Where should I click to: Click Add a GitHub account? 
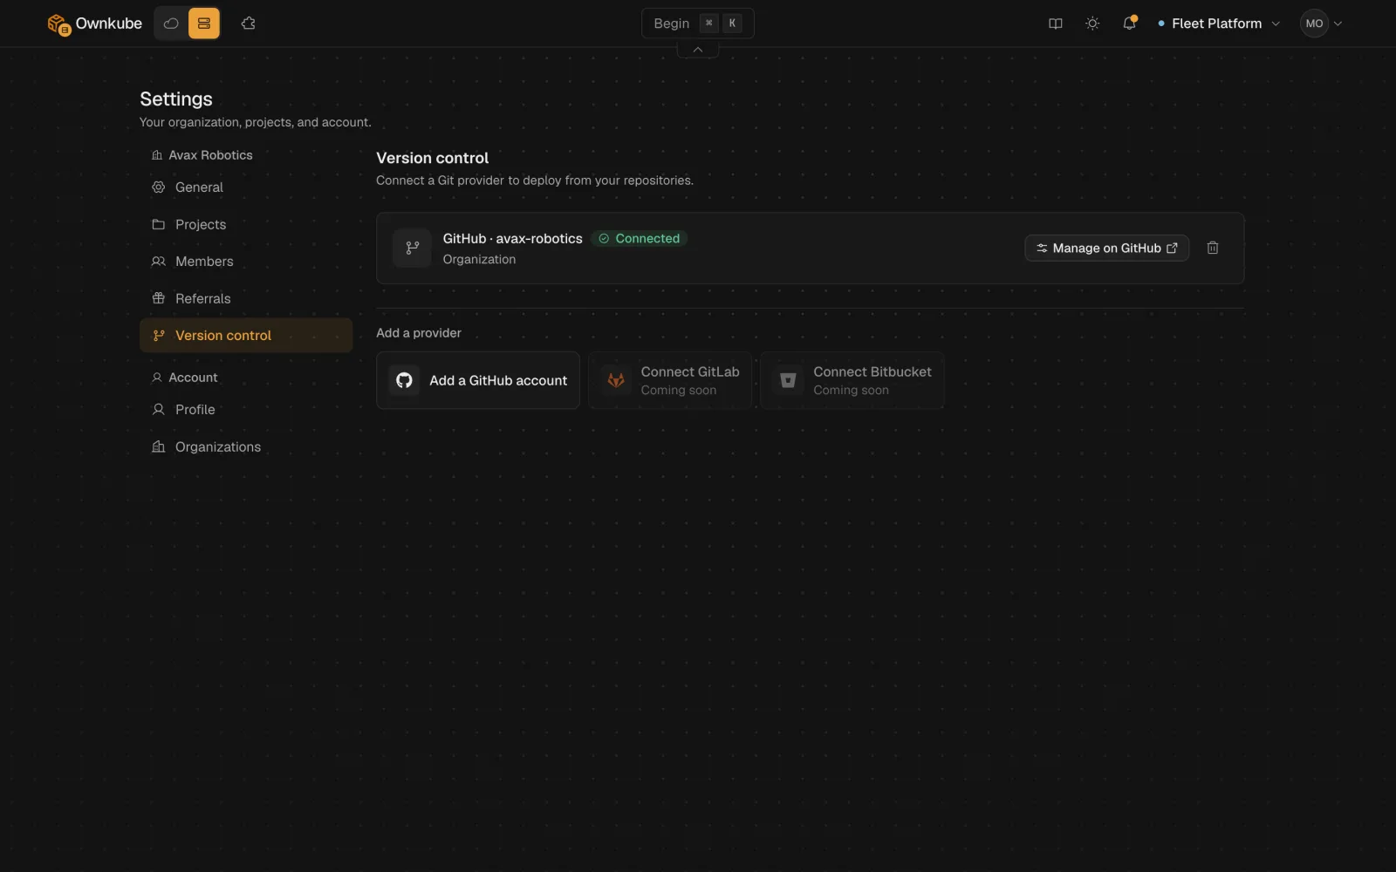(x=478, y=380)
